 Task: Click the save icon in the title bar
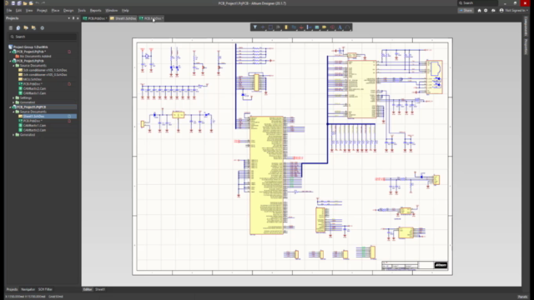coord(13,3)
